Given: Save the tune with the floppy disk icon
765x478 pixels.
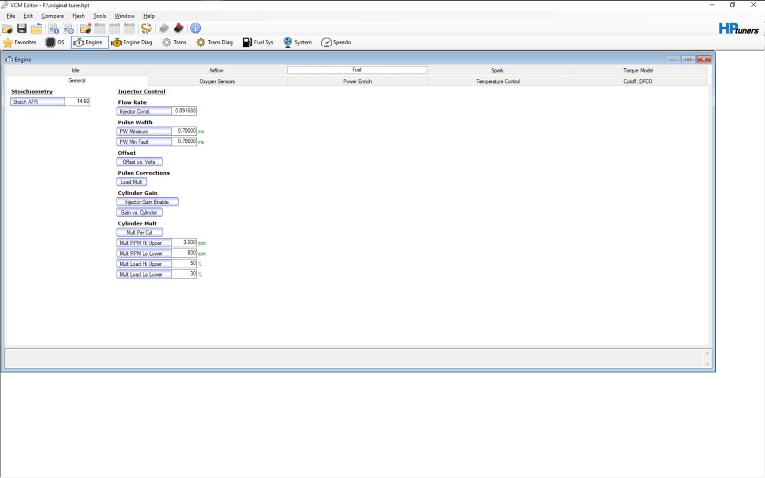Looking at the screenshot, I should click(x=22, y=28).
